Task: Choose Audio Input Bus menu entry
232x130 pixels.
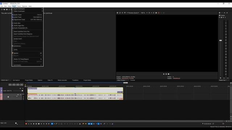Action: (x=28, y=26)
